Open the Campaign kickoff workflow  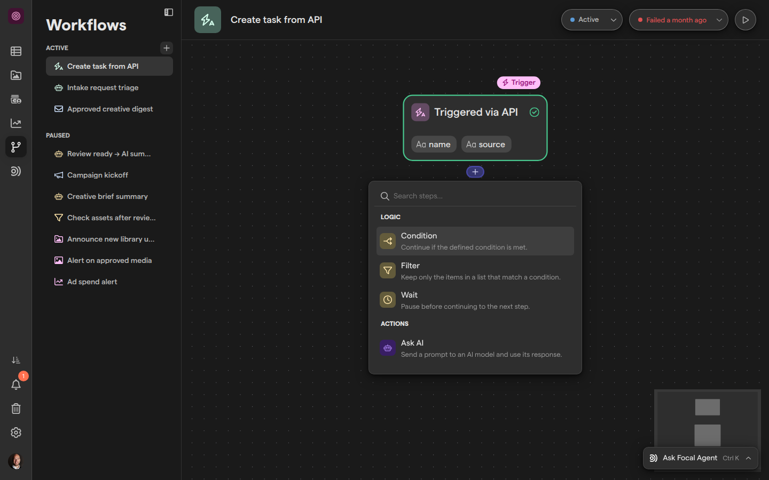[109, 175]
